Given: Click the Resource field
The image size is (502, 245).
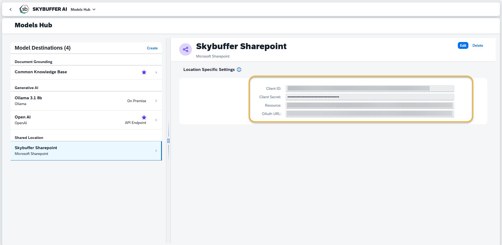Looking at the screenshot, I should pos(370,105).
